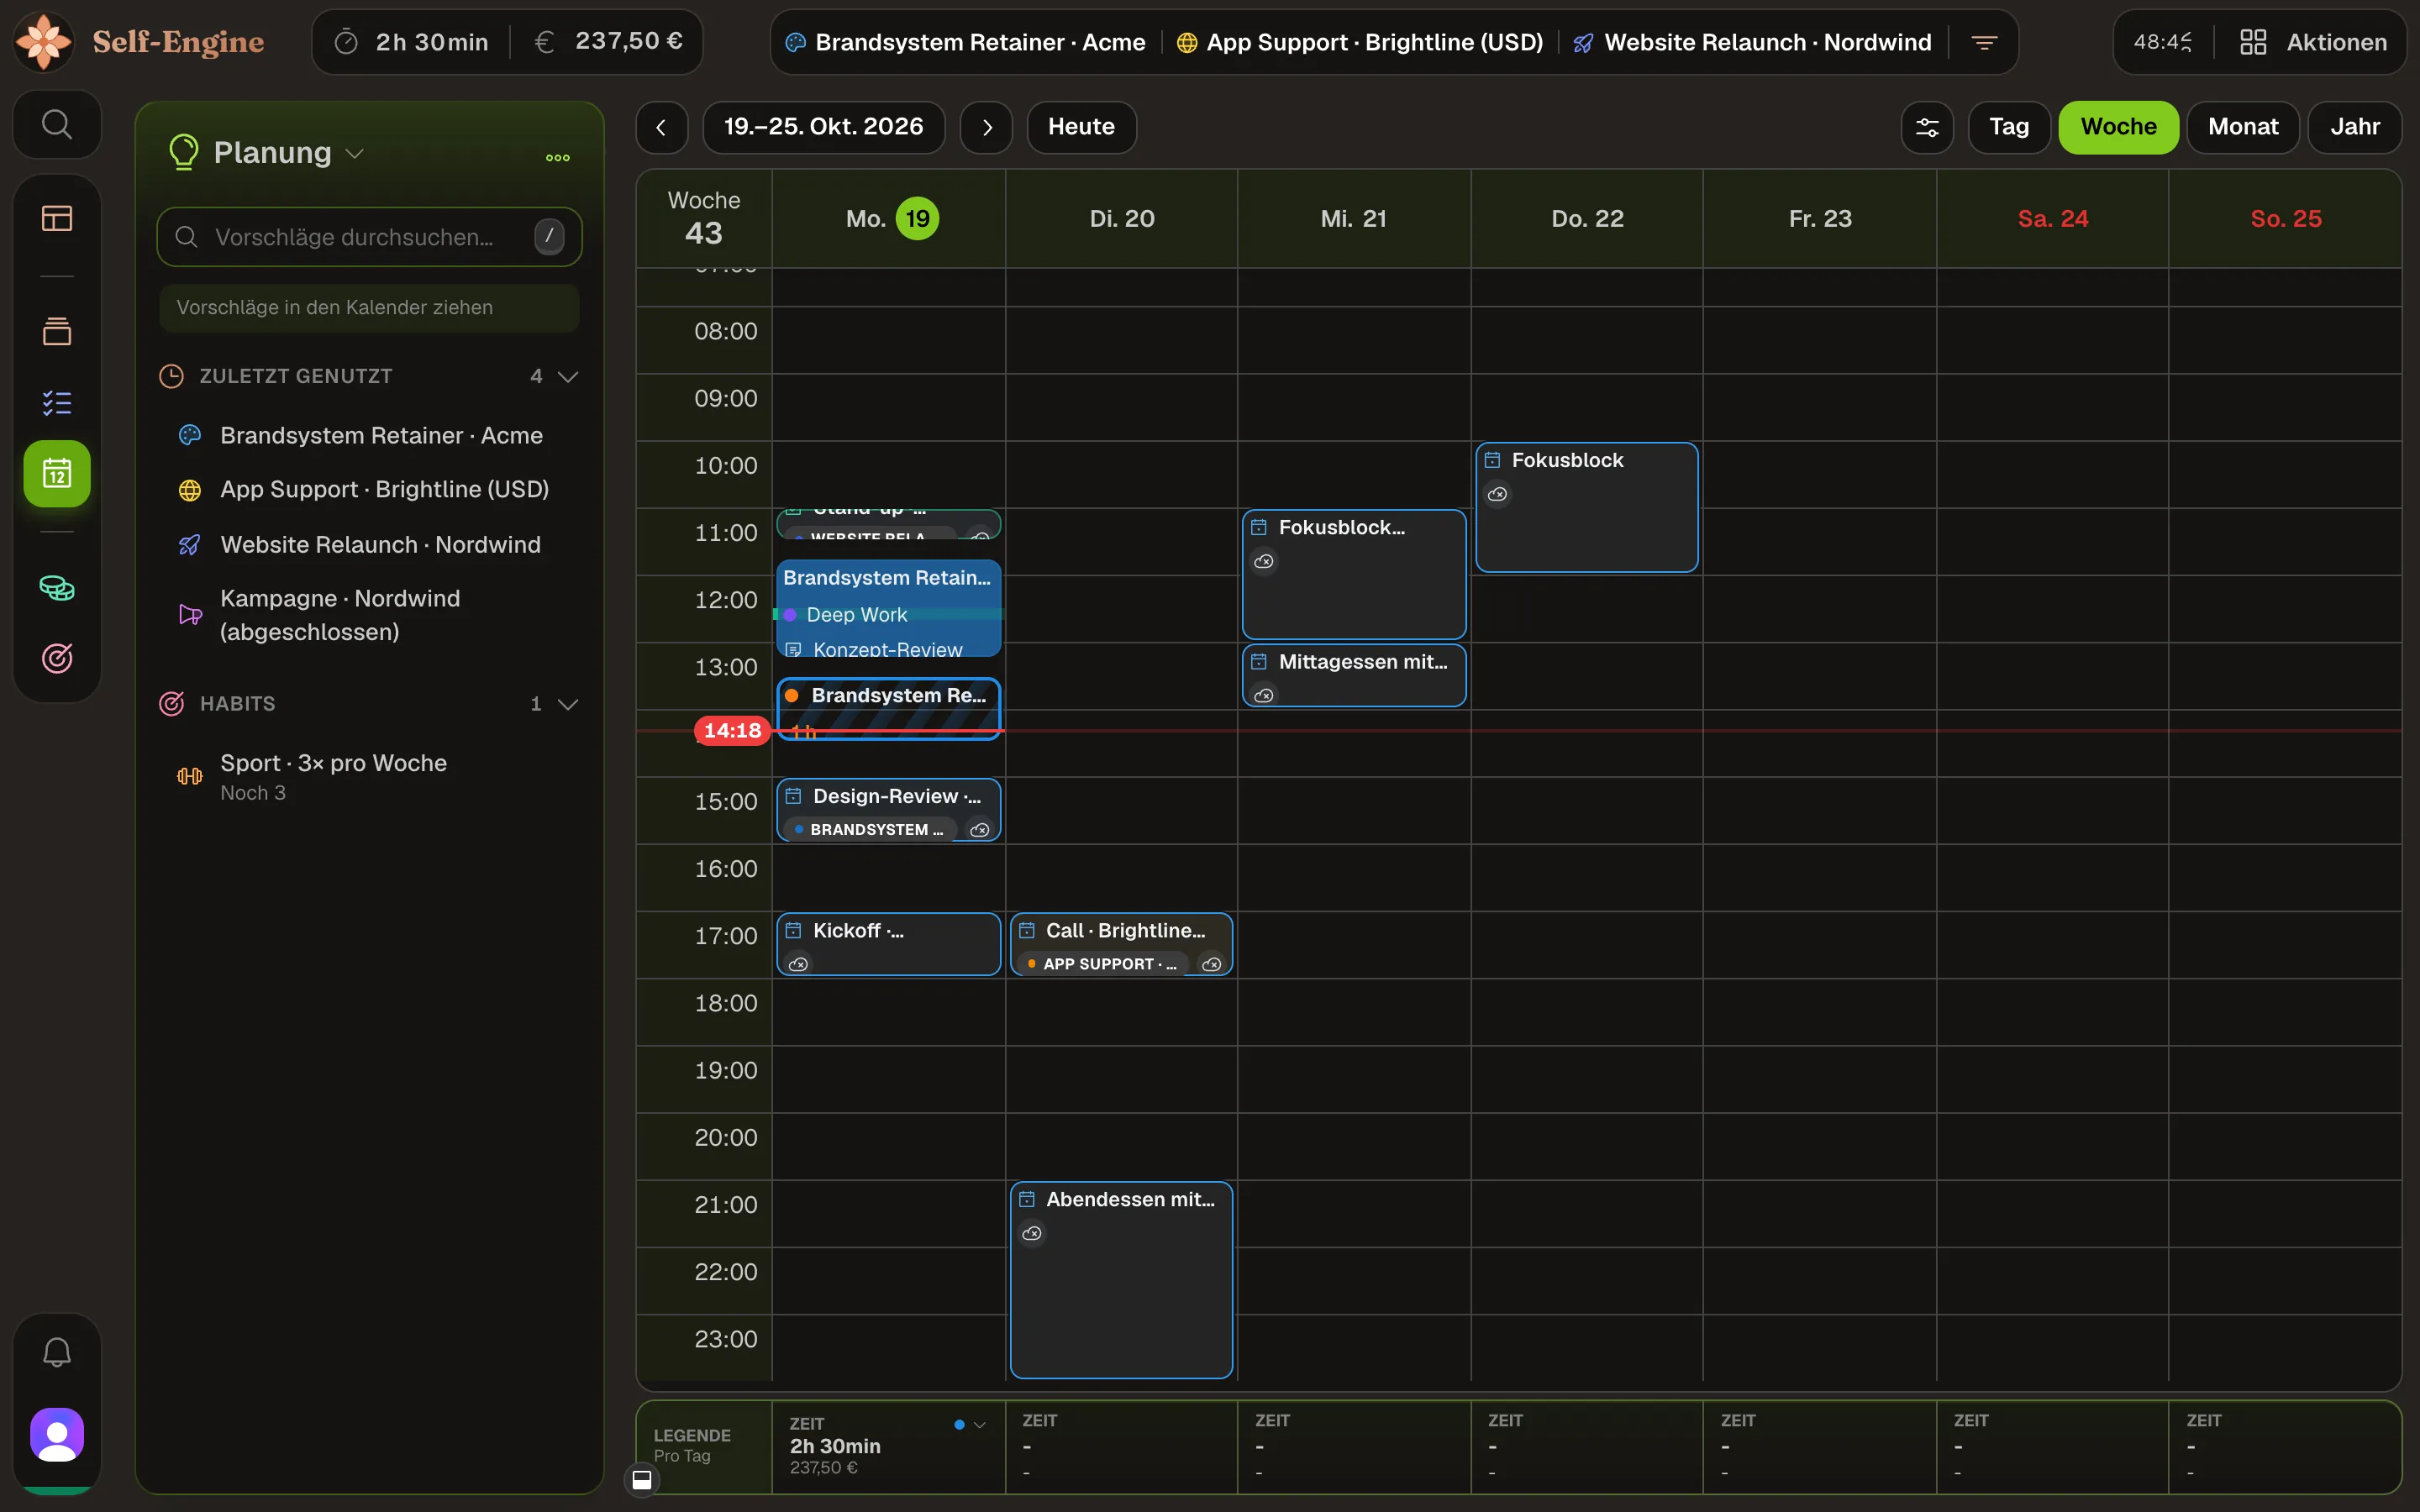Open the Planung dropdown chevron
Viewport: 2420px width, 1512px height.
click(x=354, y=153)
